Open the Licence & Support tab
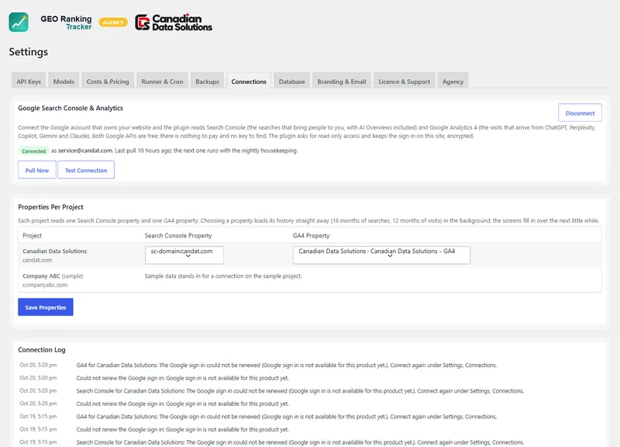Viewport: 620px width, 447px height. click(x=404, y=81)
